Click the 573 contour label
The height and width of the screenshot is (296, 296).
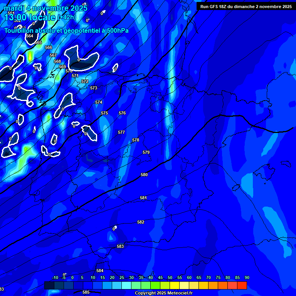click(x=94, y=88)
